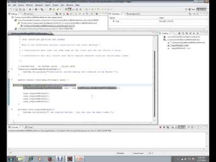Switch to the Servers tab
Viewport: 216px width, 162px height.
pos(28,14)
